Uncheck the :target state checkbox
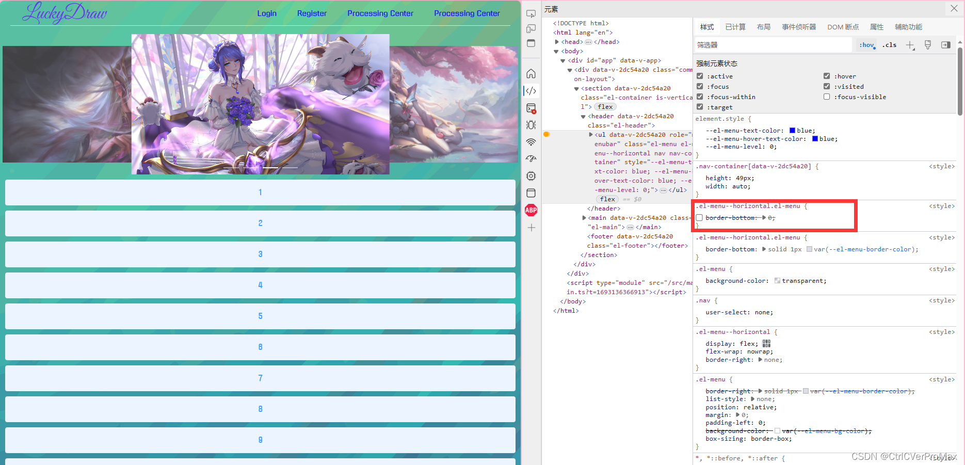 (700, 107)
